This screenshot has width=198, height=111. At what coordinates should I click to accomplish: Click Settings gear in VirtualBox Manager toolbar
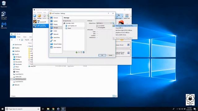39,16
